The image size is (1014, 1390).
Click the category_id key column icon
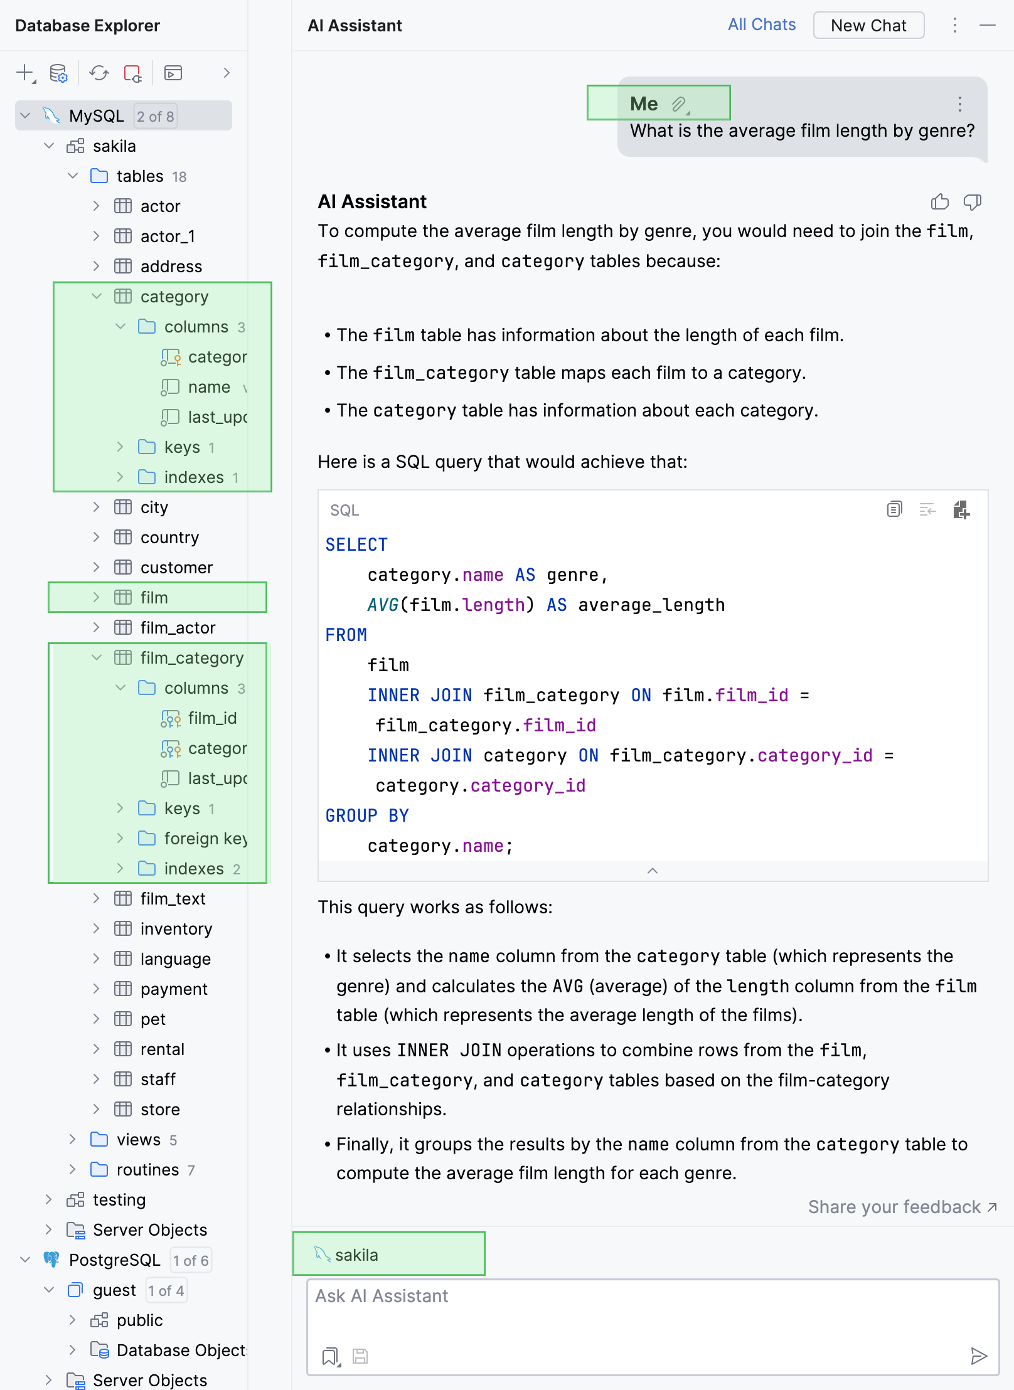pos(171,357)
